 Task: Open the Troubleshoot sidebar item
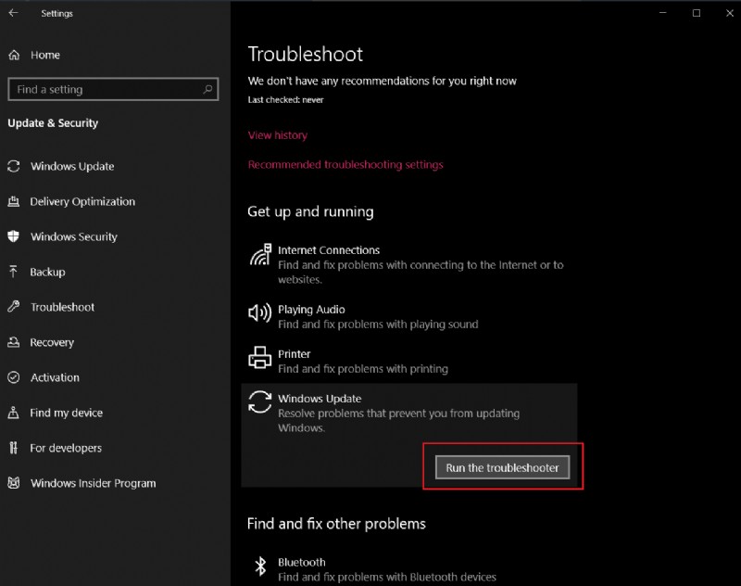tap(62, 308)
